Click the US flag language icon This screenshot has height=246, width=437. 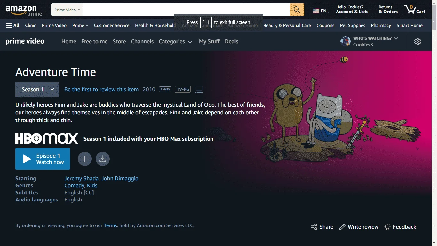click(316, 11)
